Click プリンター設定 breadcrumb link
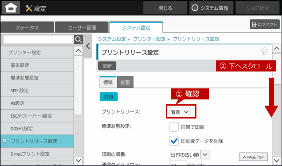 coord(149,39)
